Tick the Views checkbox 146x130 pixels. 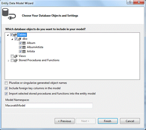(12, 56)
